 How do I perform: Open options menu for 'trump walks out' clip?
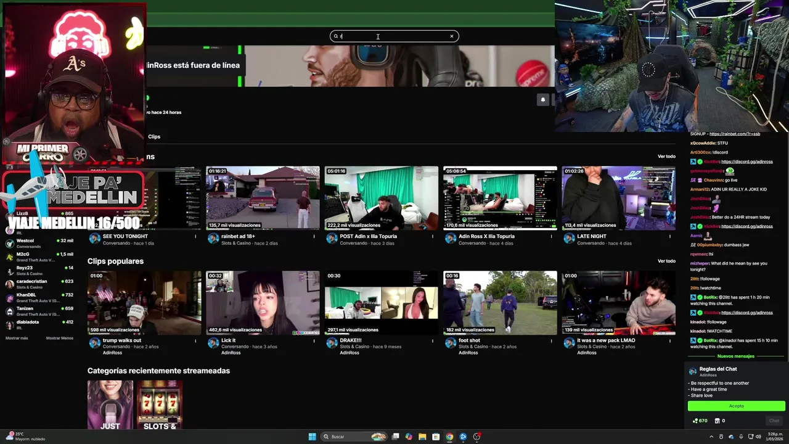pos(195,340)
